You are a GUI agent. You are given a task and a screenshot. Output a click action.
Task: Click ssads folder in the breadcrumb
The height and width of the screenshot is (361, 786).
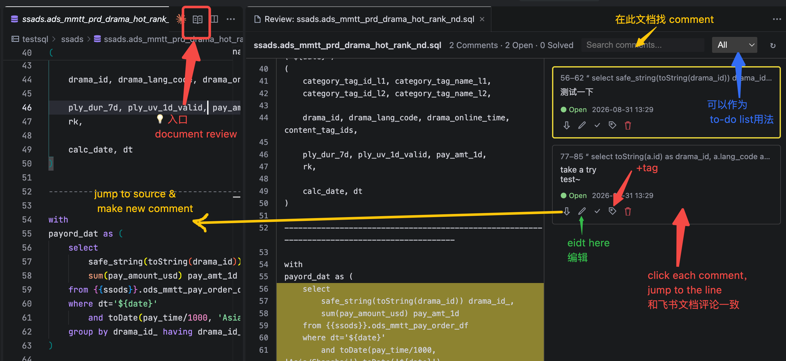(72, 39)
